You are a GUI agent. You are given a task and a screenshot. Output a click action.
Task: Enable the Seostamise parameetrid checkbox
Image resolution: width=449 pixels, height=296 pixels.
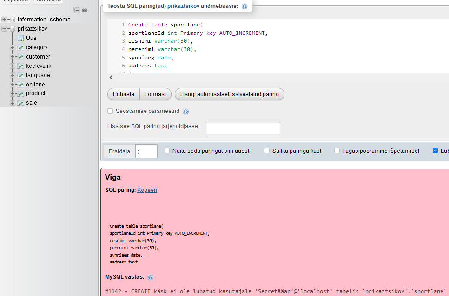click(110, 111)
